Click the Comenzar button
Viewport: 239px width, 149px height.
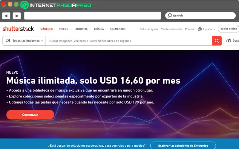click(x=30, y=115)
